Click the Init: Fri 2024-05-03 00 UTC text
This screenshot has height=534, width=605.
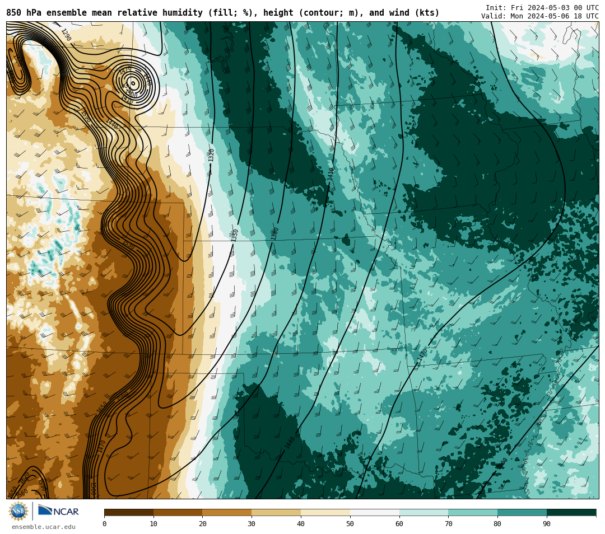pyautogui.click(x=542, y=8)
